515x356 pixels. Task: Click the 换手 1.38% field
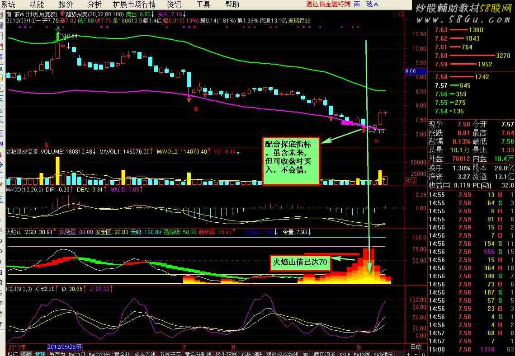[x=449, y=168]
